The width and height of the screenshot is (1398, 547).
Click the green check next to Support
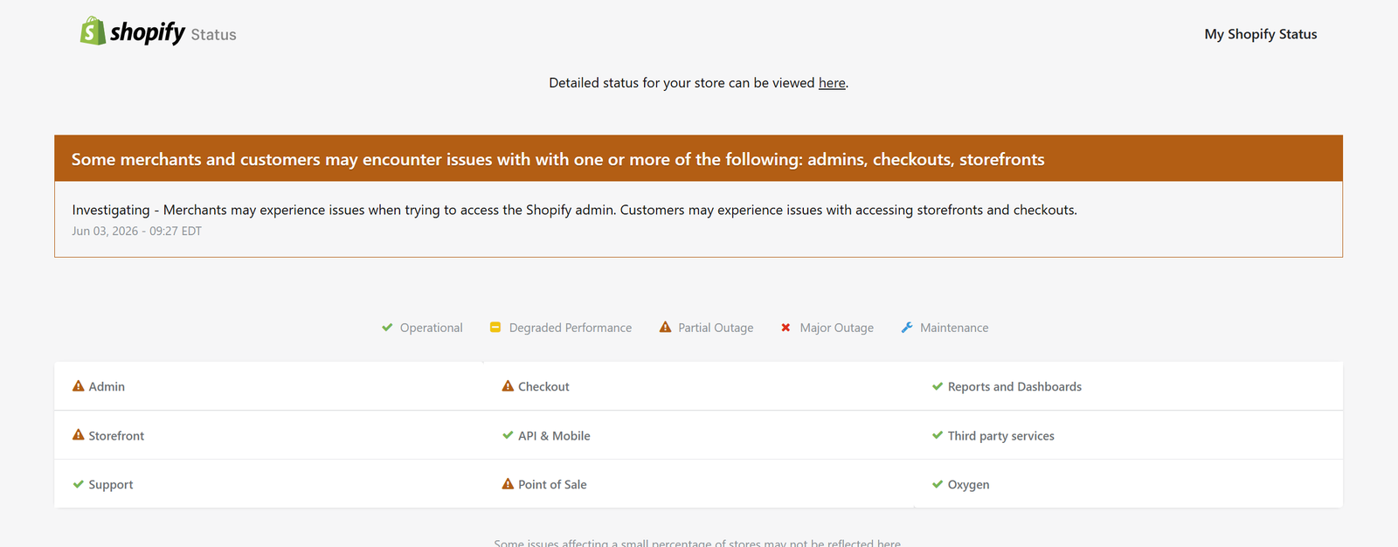click(79, 484)
